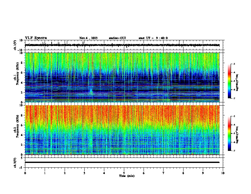The image size is (251, 194).
Task: Click the ch.2 spectrogram panel
Action: coord(122,130)
